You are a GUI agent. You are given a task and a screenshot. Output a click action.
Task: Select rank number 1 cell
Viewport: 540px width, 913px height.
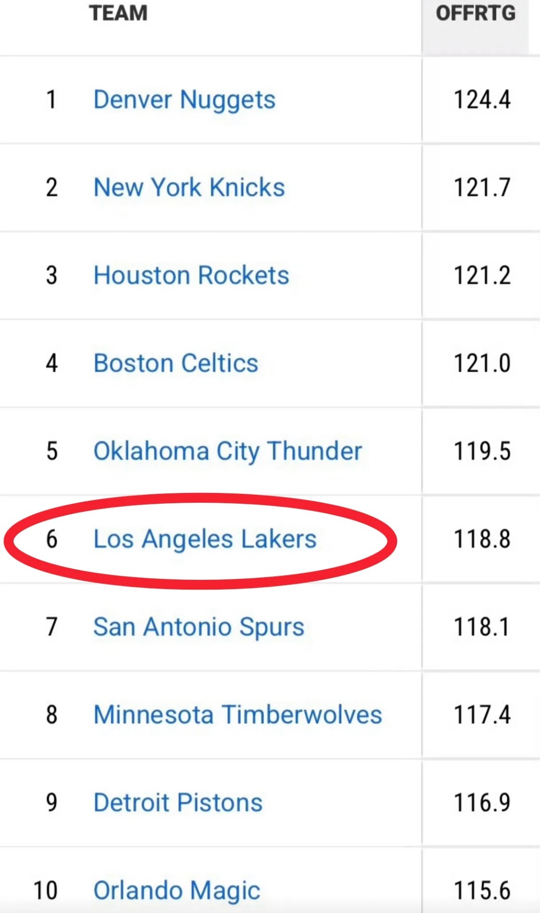[51, 100]
